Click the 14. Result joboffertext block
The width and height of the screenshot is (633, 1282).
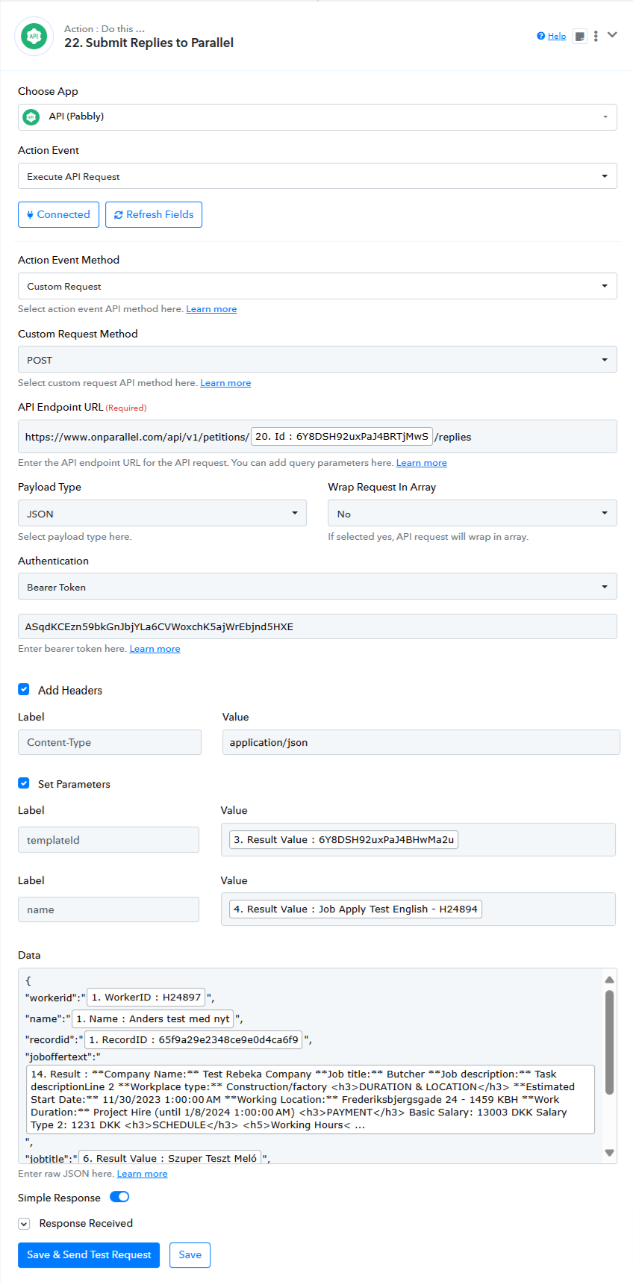[311, 1099]
